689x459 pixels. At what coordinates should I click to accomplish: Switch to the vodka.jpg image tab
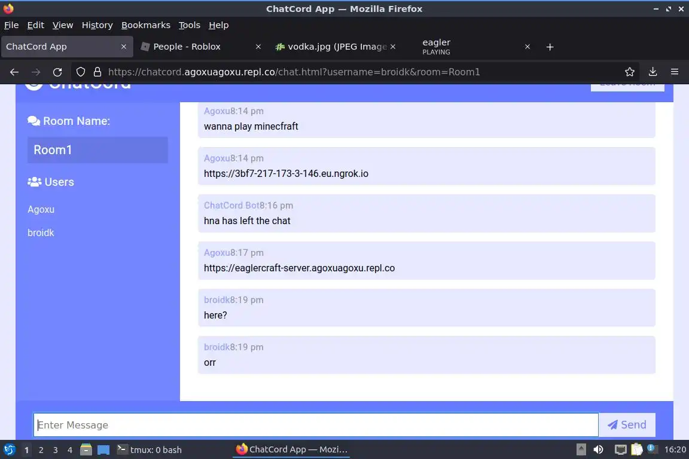coord(335,47)
